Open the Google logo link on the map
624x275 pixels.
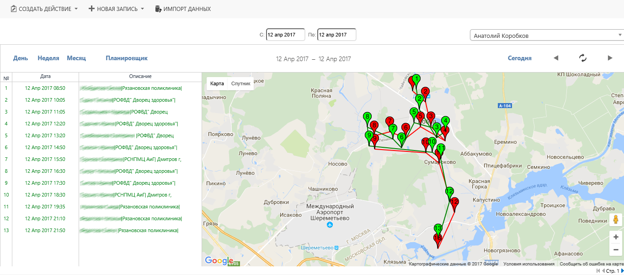(219, 260)
